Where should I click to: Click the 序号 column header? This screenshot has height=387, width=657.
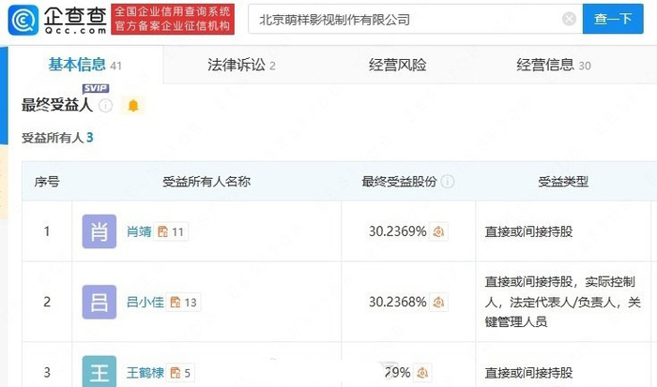(x=47, y=182)
